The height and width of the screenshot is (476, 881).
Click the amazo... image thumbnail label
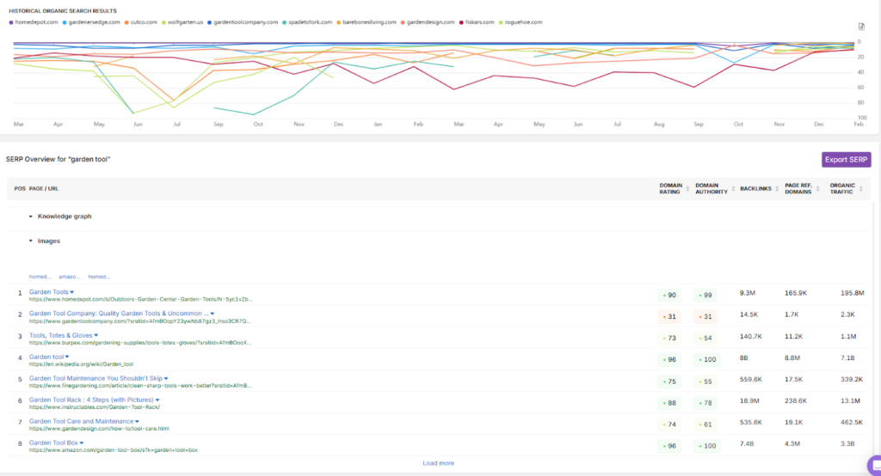69,277
